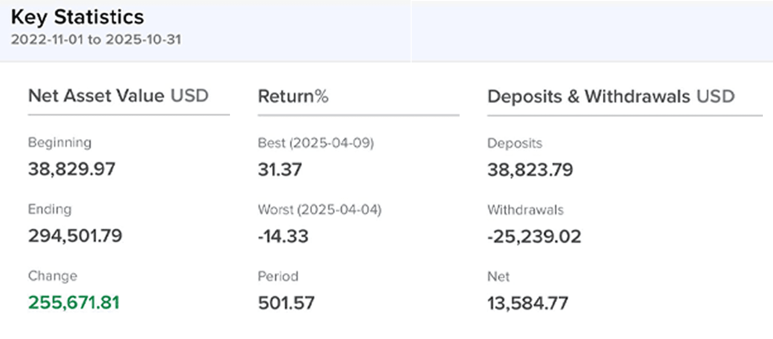Screen dimensions: 773x339
Task: Select the Return% column header
Action: [x=293, y=96]
